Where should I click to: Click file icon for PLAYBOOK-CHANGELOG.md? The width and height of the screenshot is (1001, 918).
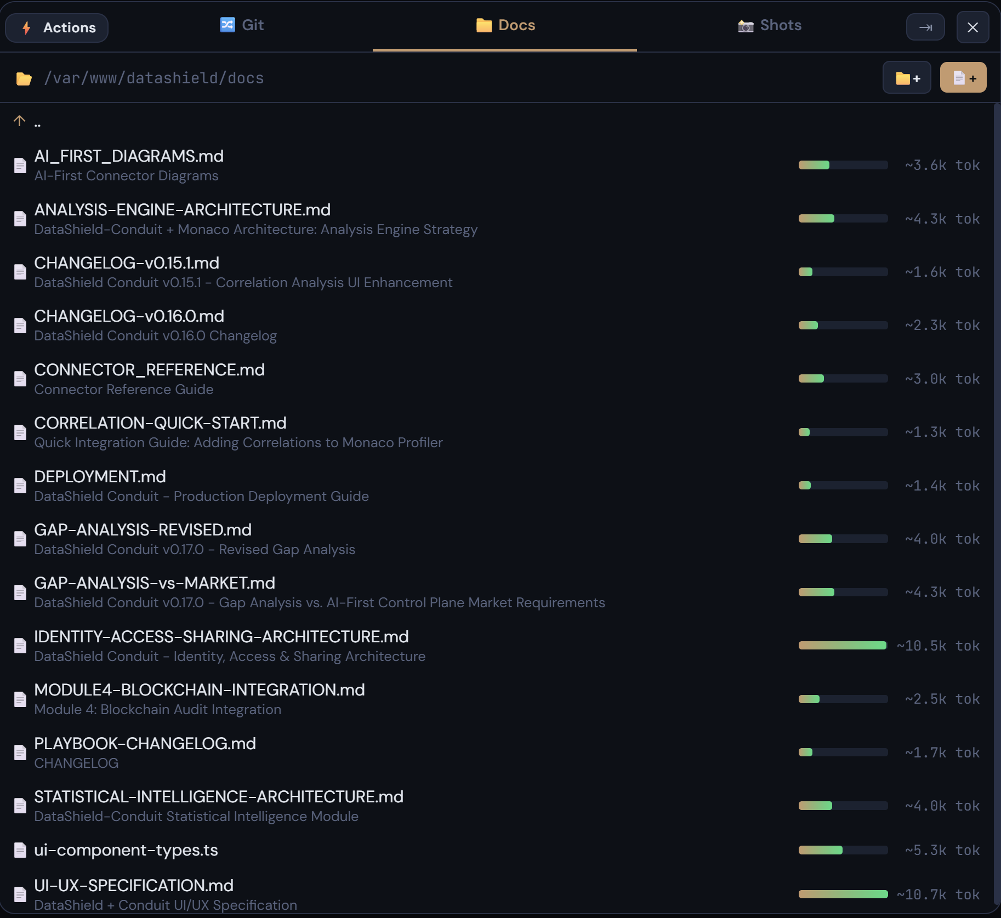(20, 752)
